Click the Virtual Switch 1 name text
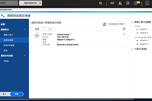 64,35
